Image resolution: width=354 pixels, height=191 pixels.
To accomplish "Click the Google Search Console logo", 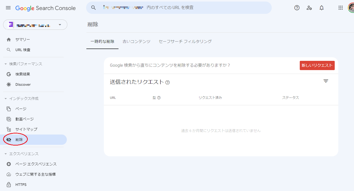I will pos(46,8).
